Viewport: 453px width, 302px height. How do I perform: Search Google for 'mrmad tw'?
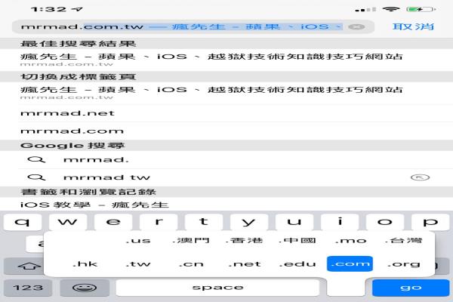tap(226, 177)
